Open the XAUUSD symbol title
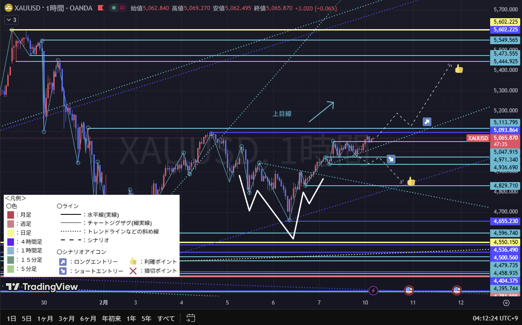Viewport: 522px width, 325px height. [x=28, y=8]
